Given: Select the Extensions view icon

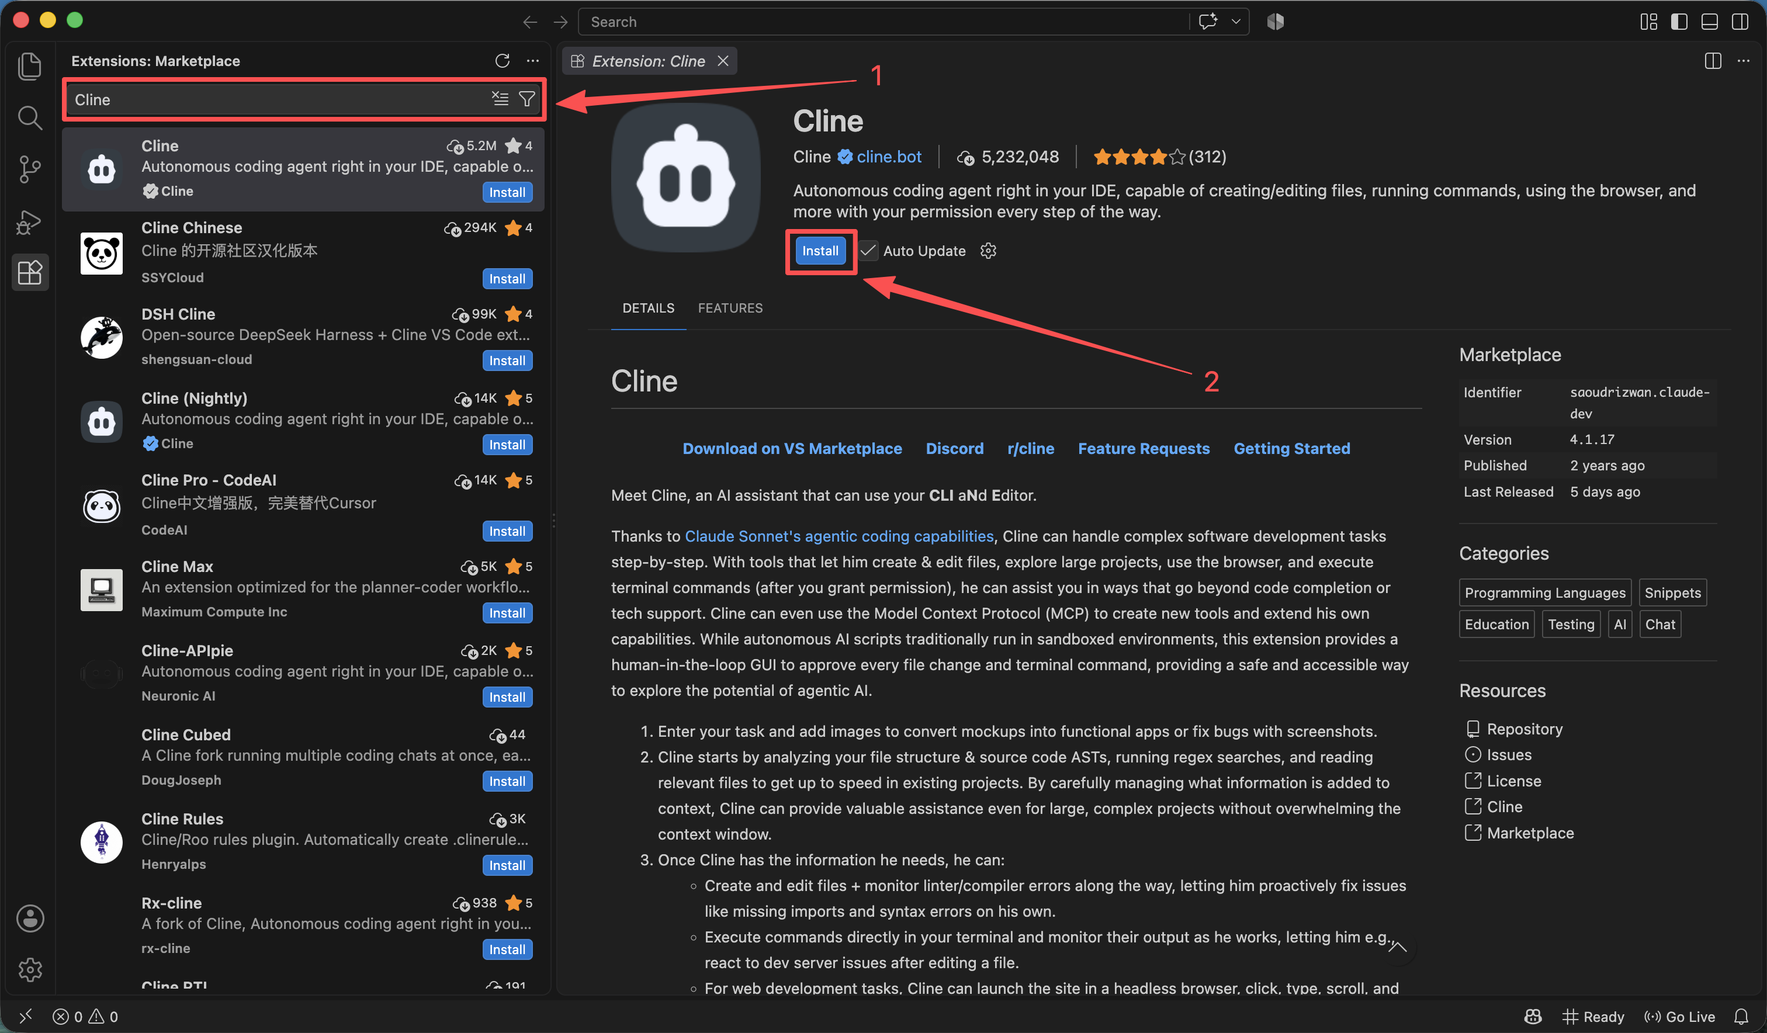Looking at the screenshot, I should 29,272.
